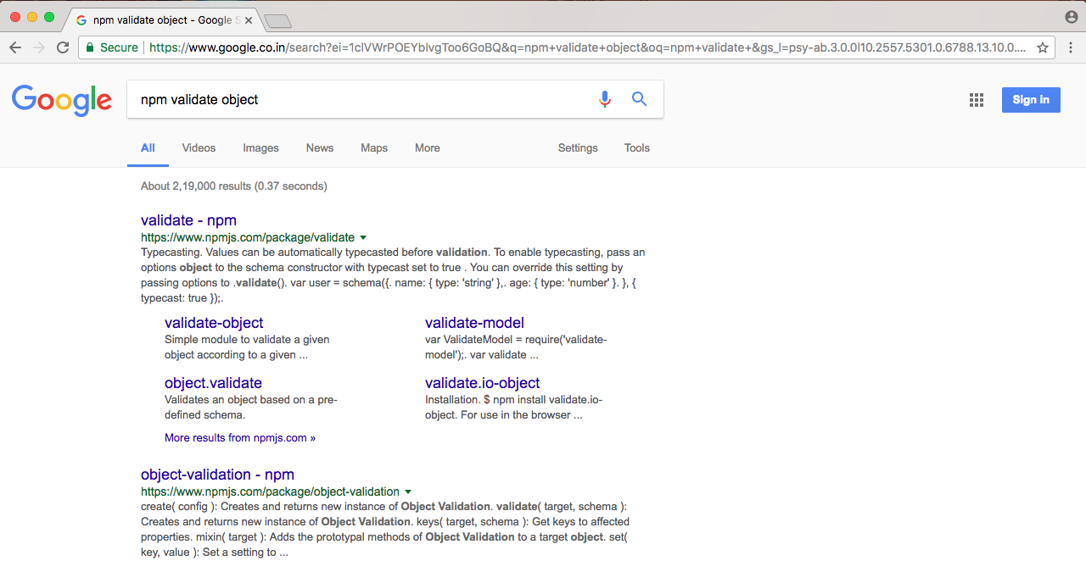
Task: Click the Google logo
Action: coord(62,100)
